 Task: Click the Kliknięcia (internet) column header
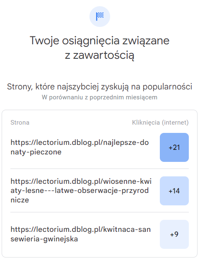tap(160, 123)
